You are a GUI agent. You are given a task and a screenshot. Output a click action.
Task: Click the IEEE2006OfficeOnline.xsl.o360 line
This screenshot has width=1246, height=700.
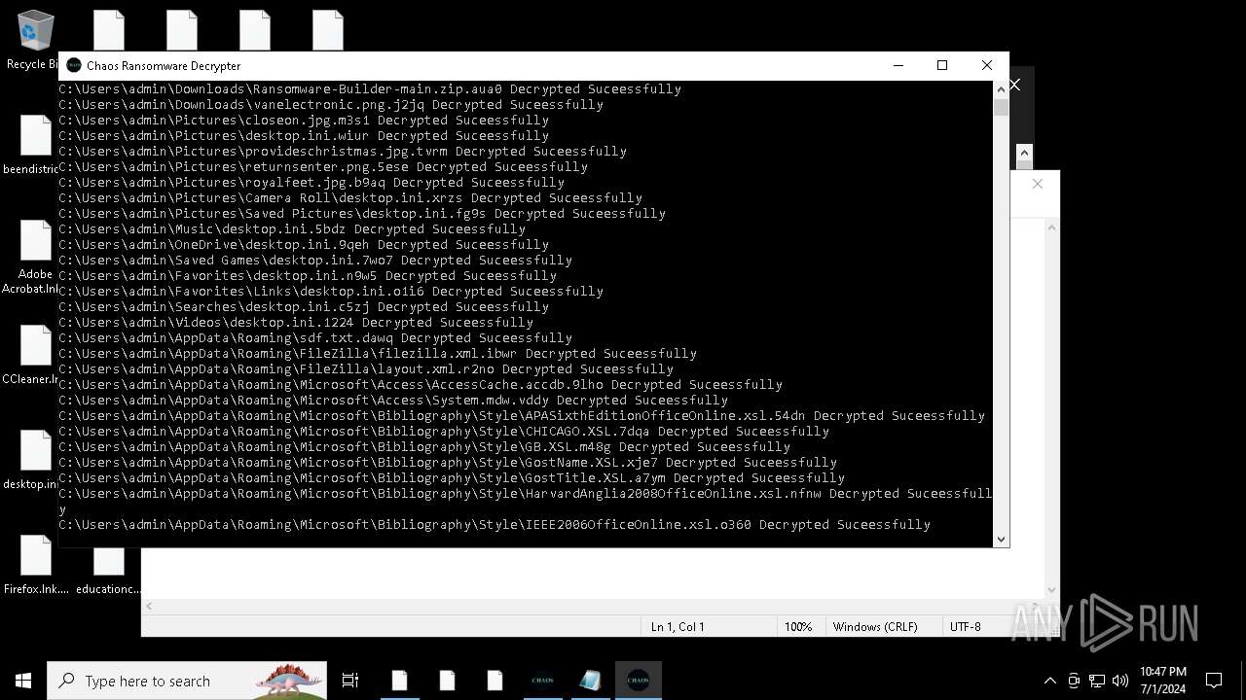(x=495, y=524)
